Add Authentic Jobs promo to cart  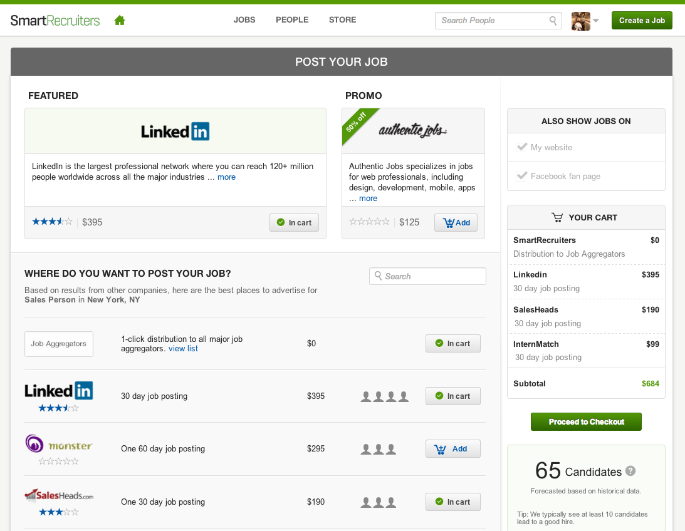pos(456,222)
